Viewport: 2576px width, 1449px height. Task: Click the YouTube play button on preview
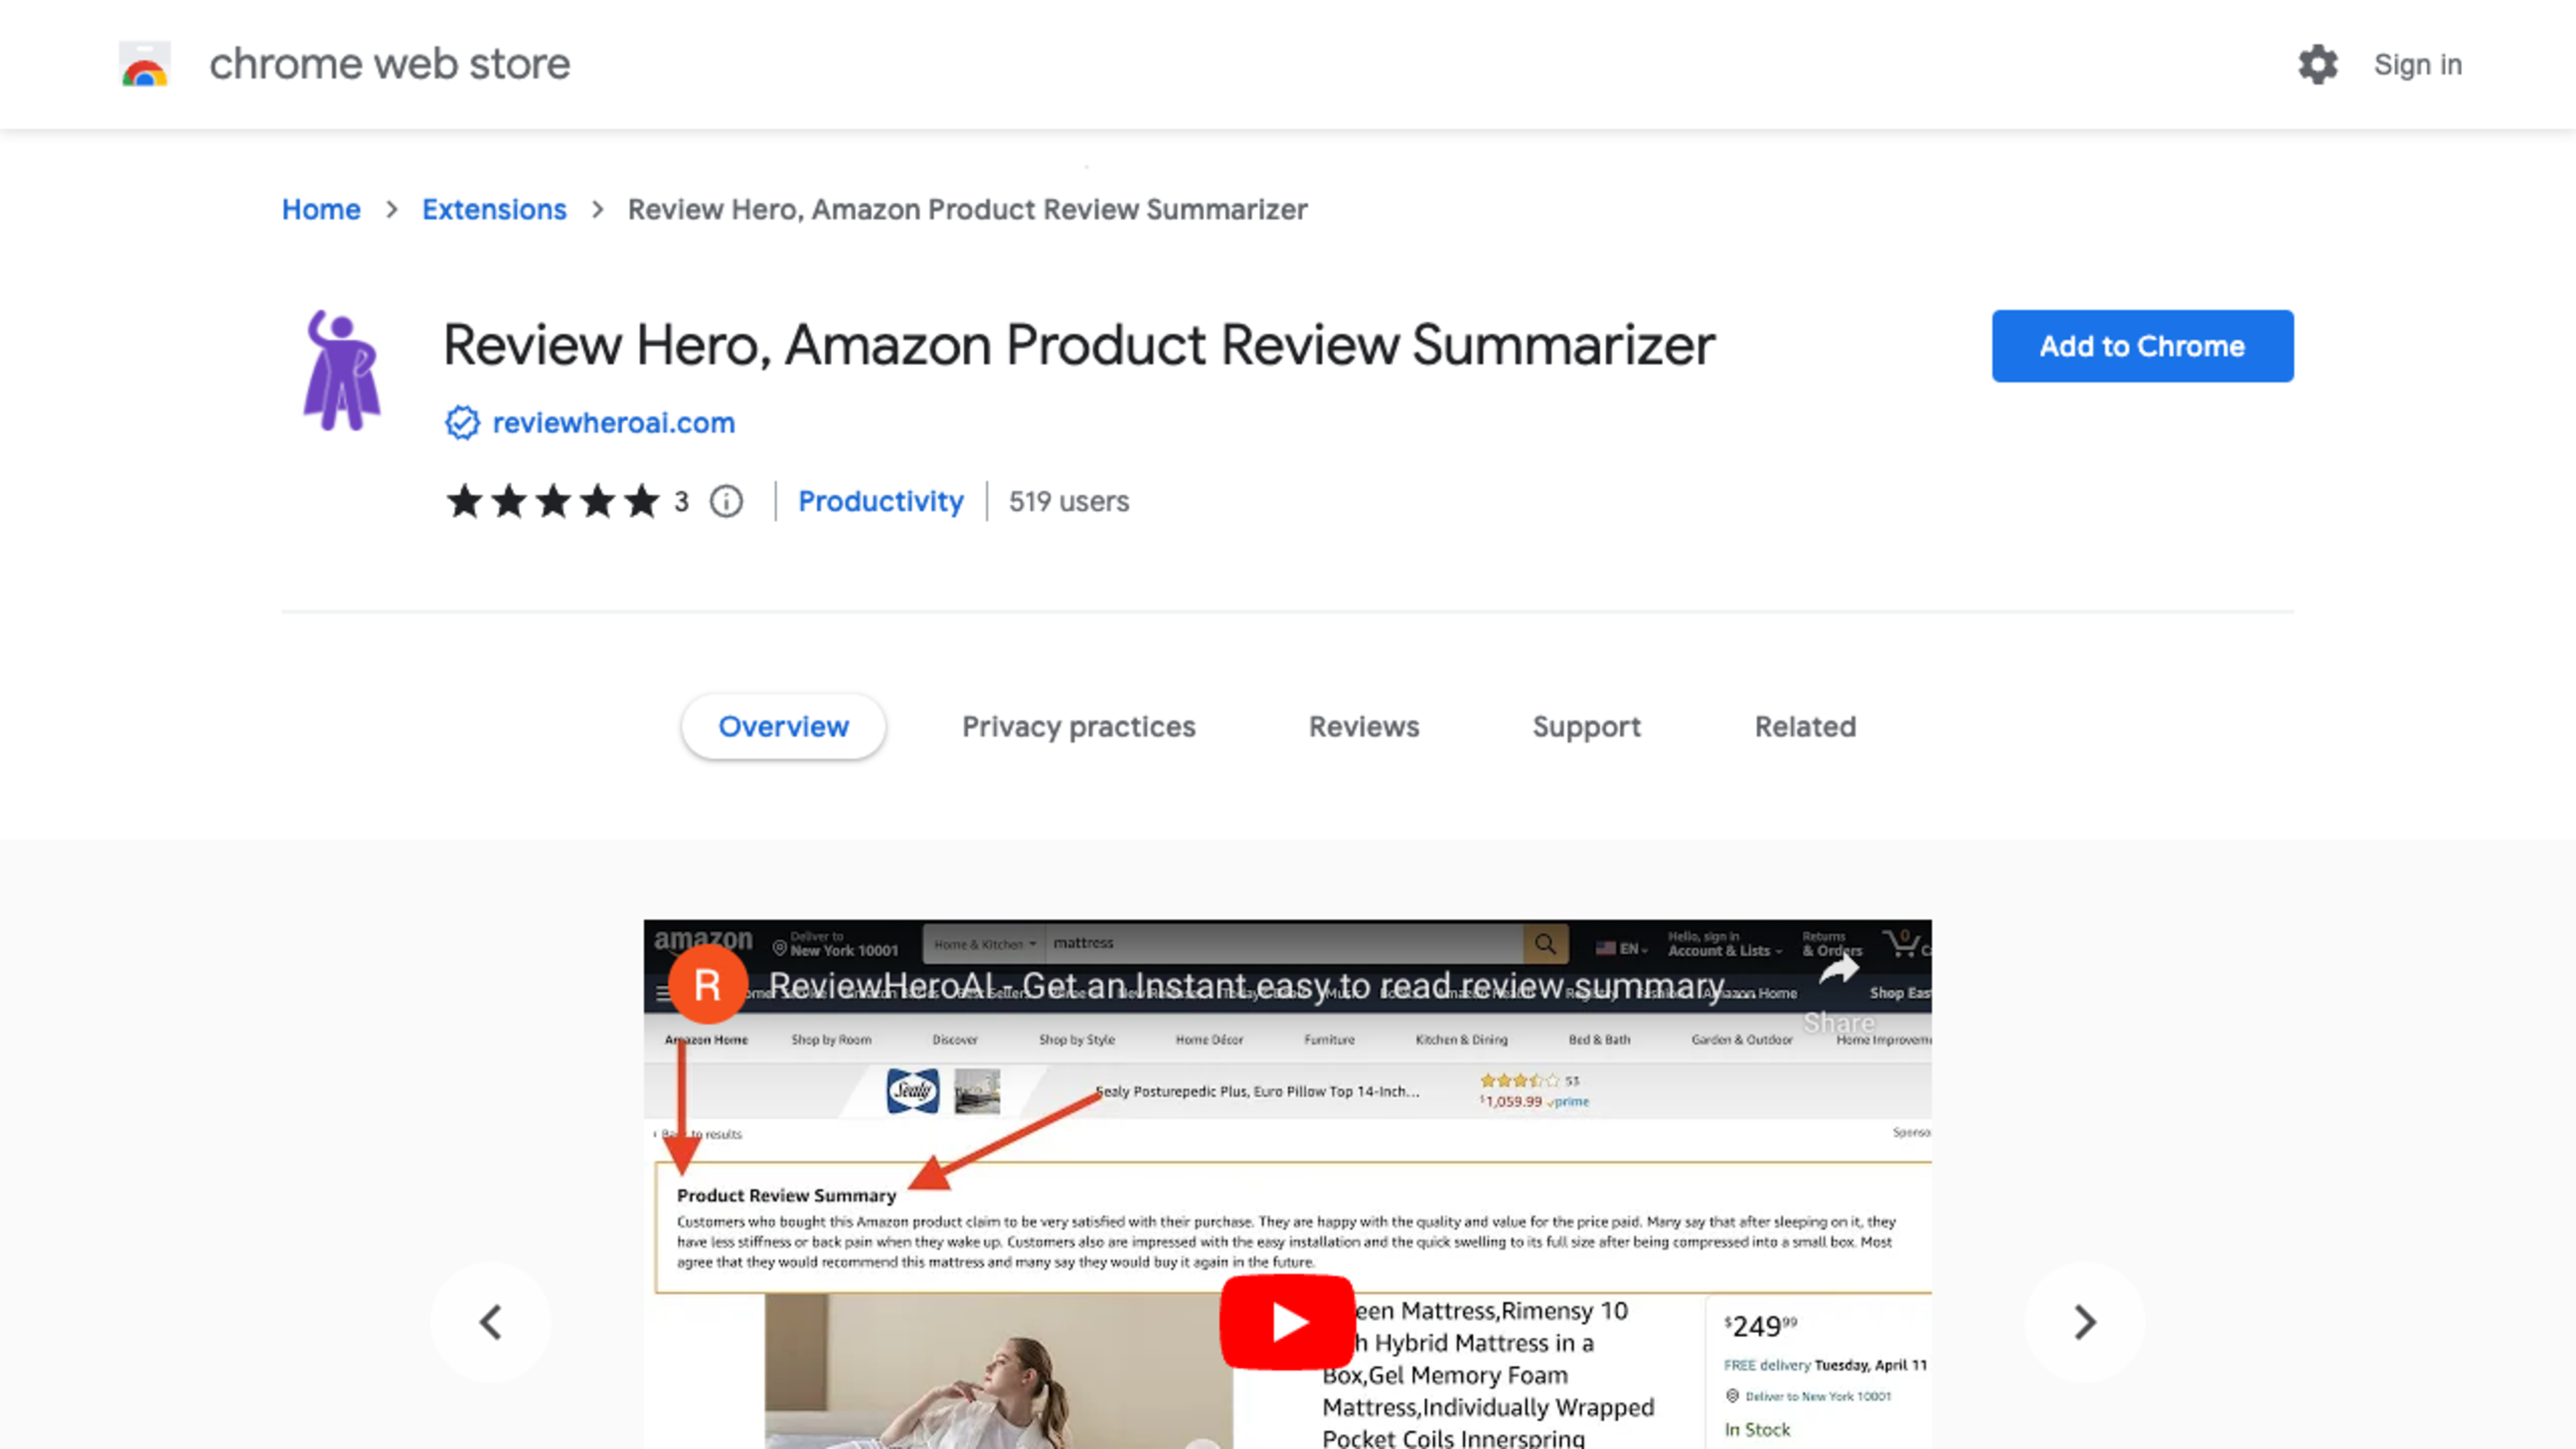tap(1288, 1322)
